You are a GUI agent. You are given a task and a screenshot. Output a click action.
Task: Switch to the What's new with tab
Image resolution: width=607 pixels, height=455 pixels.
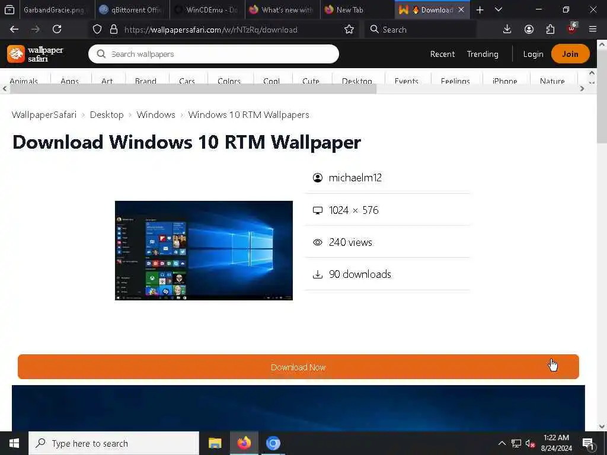point(282,10)
